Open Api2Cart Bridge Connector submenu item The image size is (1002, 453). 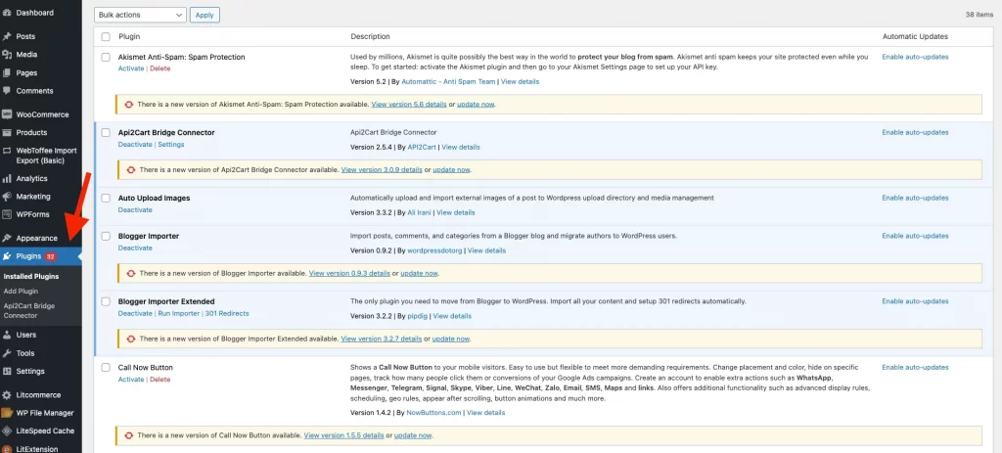[28, 310]
